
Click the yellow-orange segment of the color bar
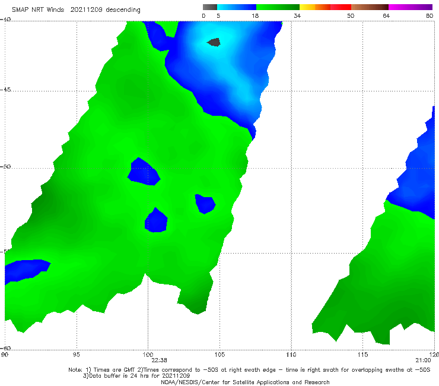point(315,7)
